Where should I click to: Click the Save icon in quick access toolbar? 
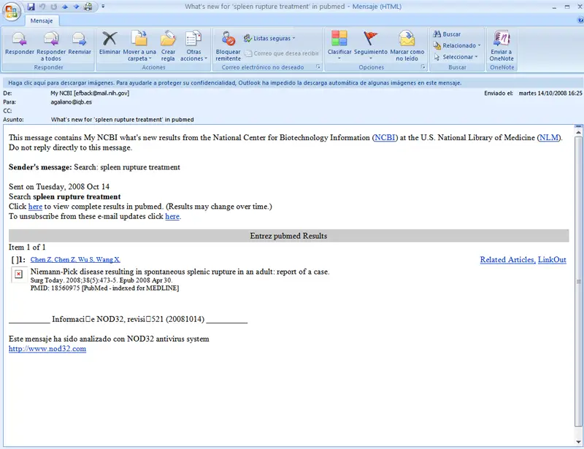(x=31, y=7)
